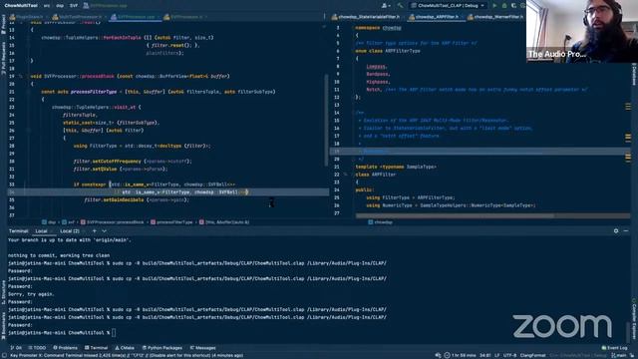Click the time tracker 1 hr 59 mins widget
Image resolution: width=638 pixels, height=359 pixels.
(x=460, y=355)
